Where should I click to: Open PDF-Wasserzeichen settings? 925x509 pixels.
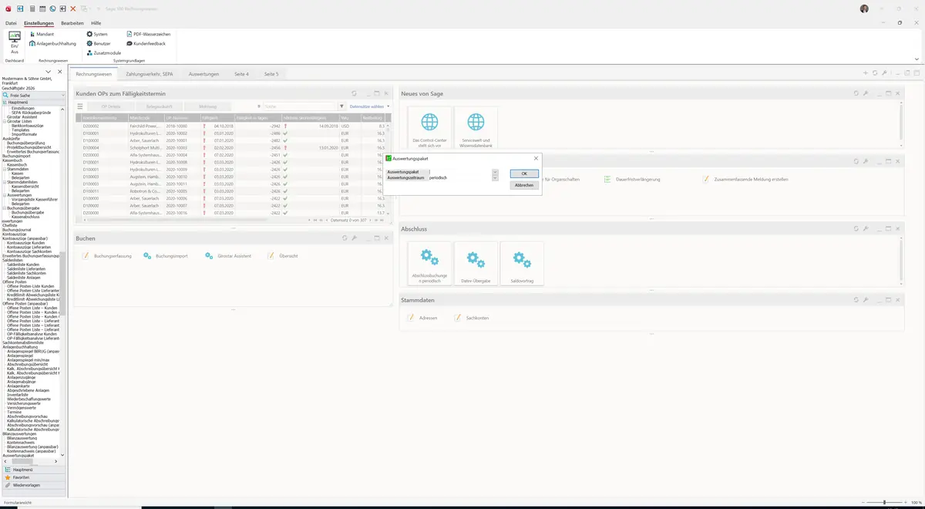[x=148, y=34]
